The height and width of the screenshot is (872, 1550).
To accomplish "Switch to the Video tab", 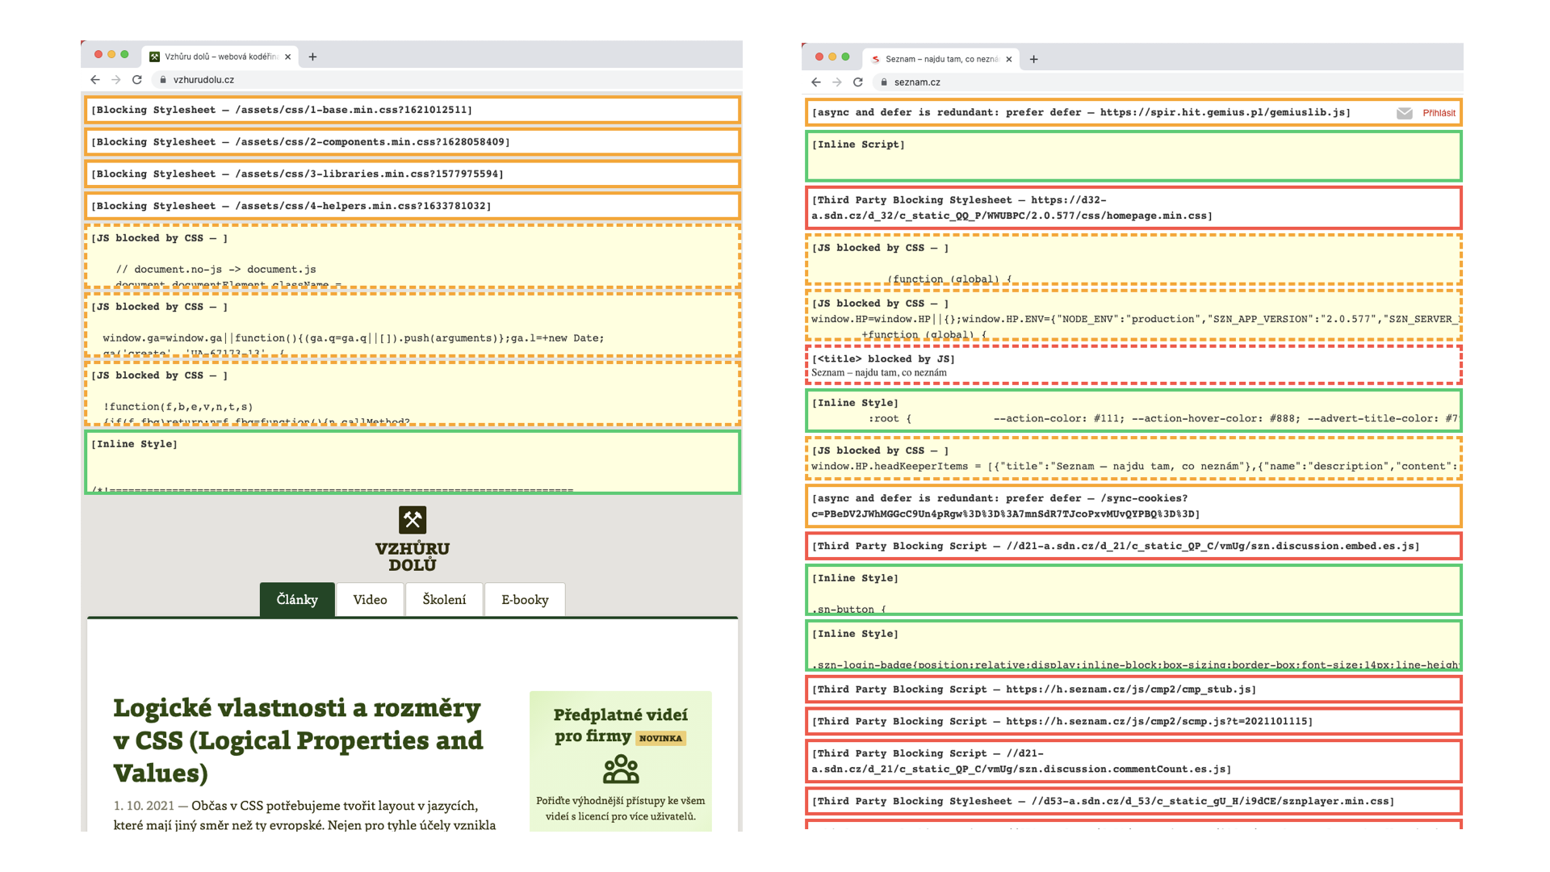I will point(370,600).
